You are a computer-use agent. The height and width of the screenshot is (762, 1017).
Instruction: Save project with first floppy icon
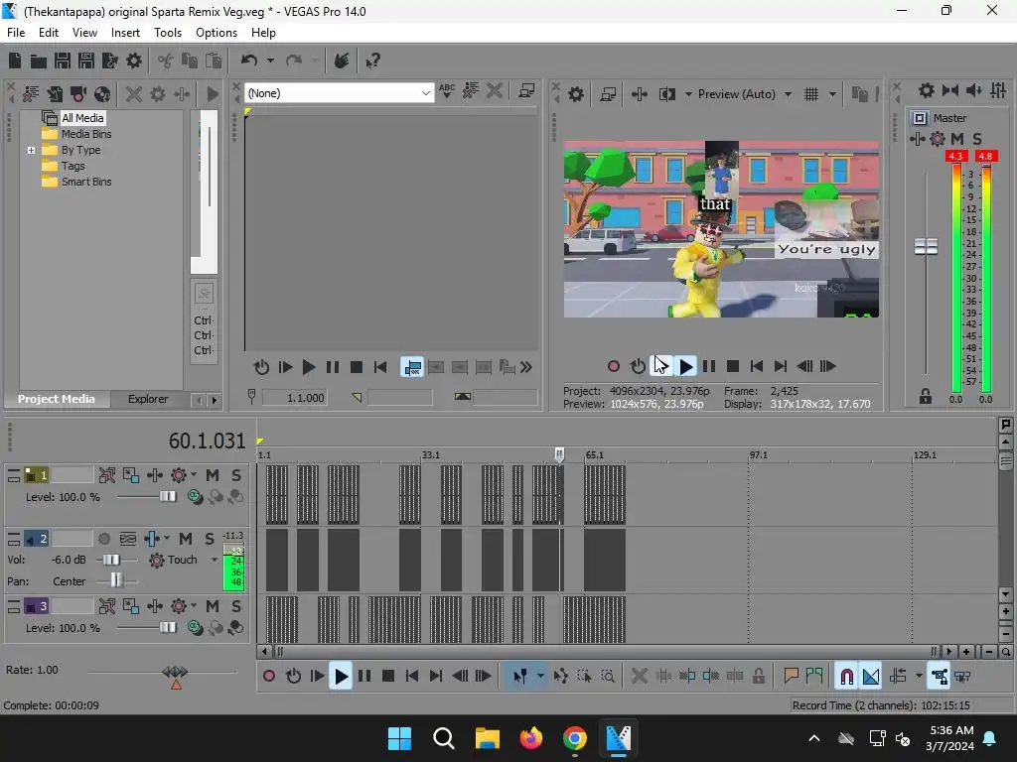pos(63,61)
